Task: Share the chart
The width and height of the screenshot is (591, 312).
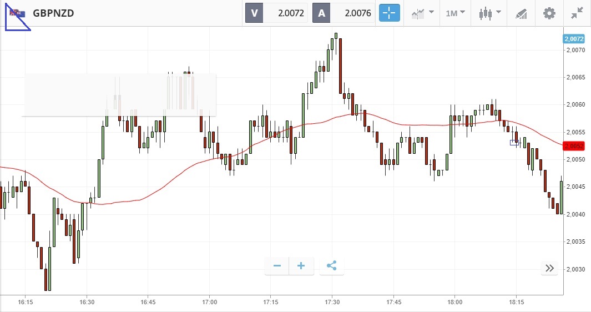Action: (x=332, y=266)
